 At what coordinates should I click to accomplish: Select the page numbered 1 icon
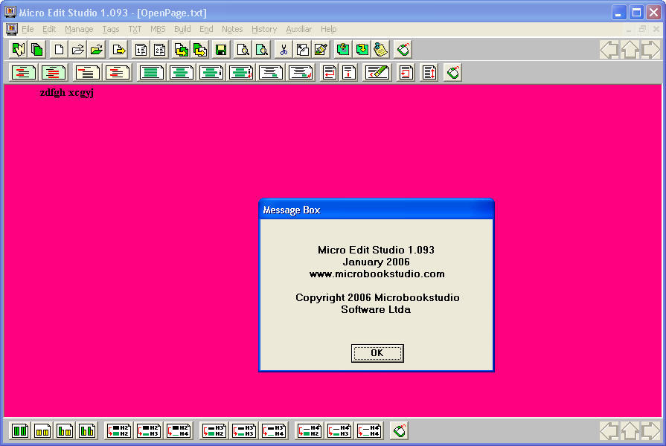[x=141, y=50]
